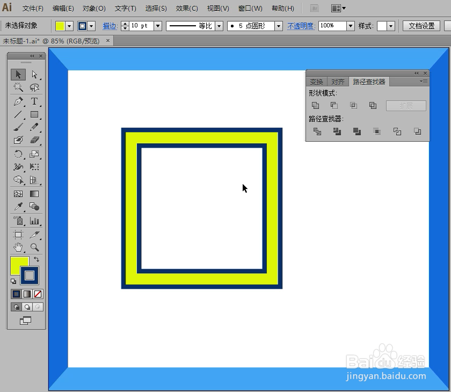Select the Pen tool
The height and width of the screenshot is (392, 451).
click(x=18, y=101)
